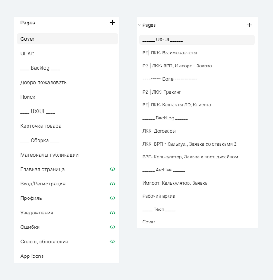Select the Cover page in left panel
The height and width of the screenshot is (280, 273).
[x=28, y=39]
